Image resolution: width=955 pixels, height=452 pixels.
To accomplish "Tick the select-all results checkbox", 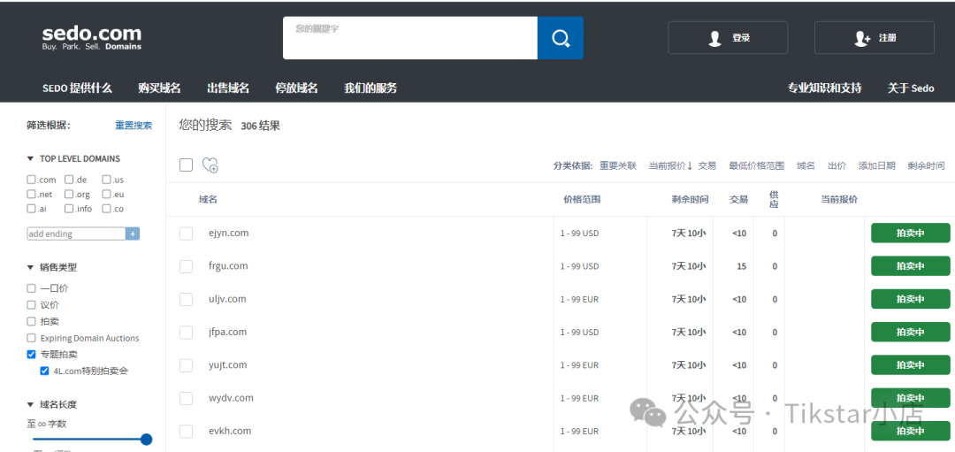I will coord(187,165).
